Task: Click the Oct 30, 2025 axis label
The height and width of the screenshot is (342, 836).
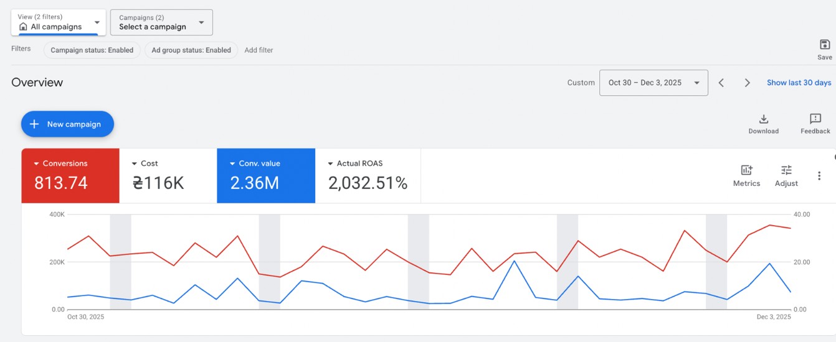Action: point(85,317)
